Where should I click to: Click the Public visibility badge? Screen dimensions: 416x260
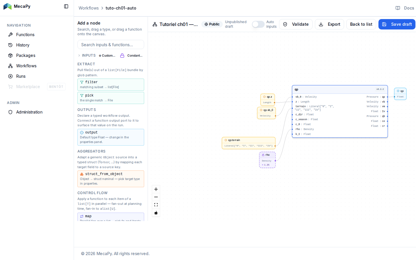click(x=212, y=24)
